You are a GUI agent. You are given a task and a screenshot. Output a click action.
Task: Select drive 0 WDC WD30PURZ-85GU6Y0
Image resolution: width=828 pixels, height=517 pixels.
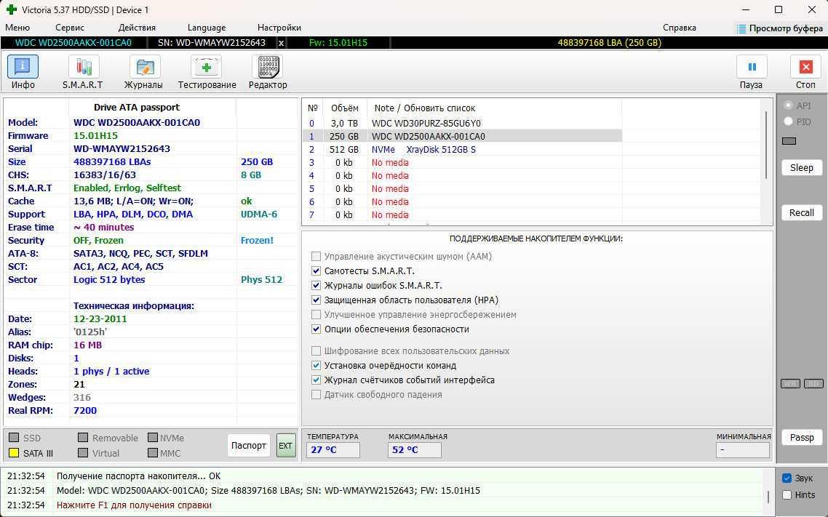(x=462, y=123)
